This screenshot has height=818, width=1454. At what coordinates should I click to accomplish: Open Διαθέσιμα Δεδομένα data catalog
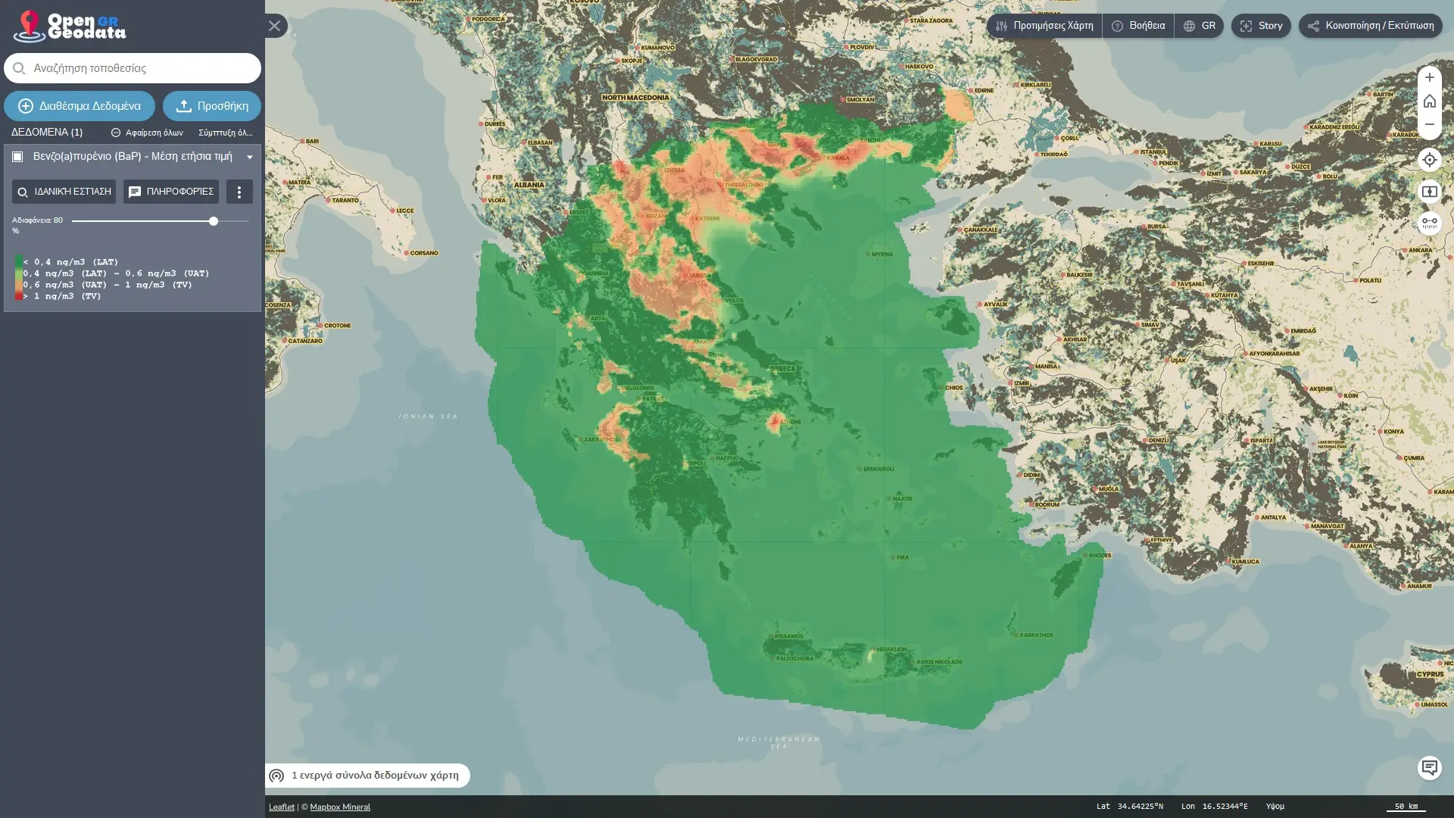[80, 106]
